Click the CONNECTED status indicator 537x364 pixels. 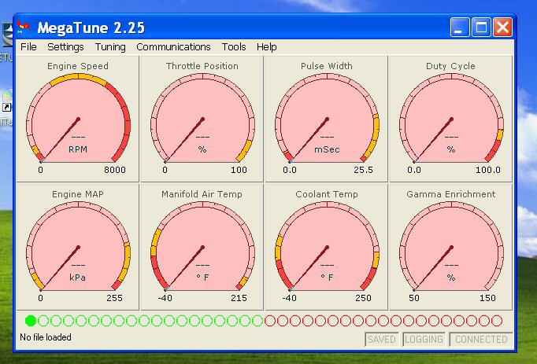click(x=481, y=340)
